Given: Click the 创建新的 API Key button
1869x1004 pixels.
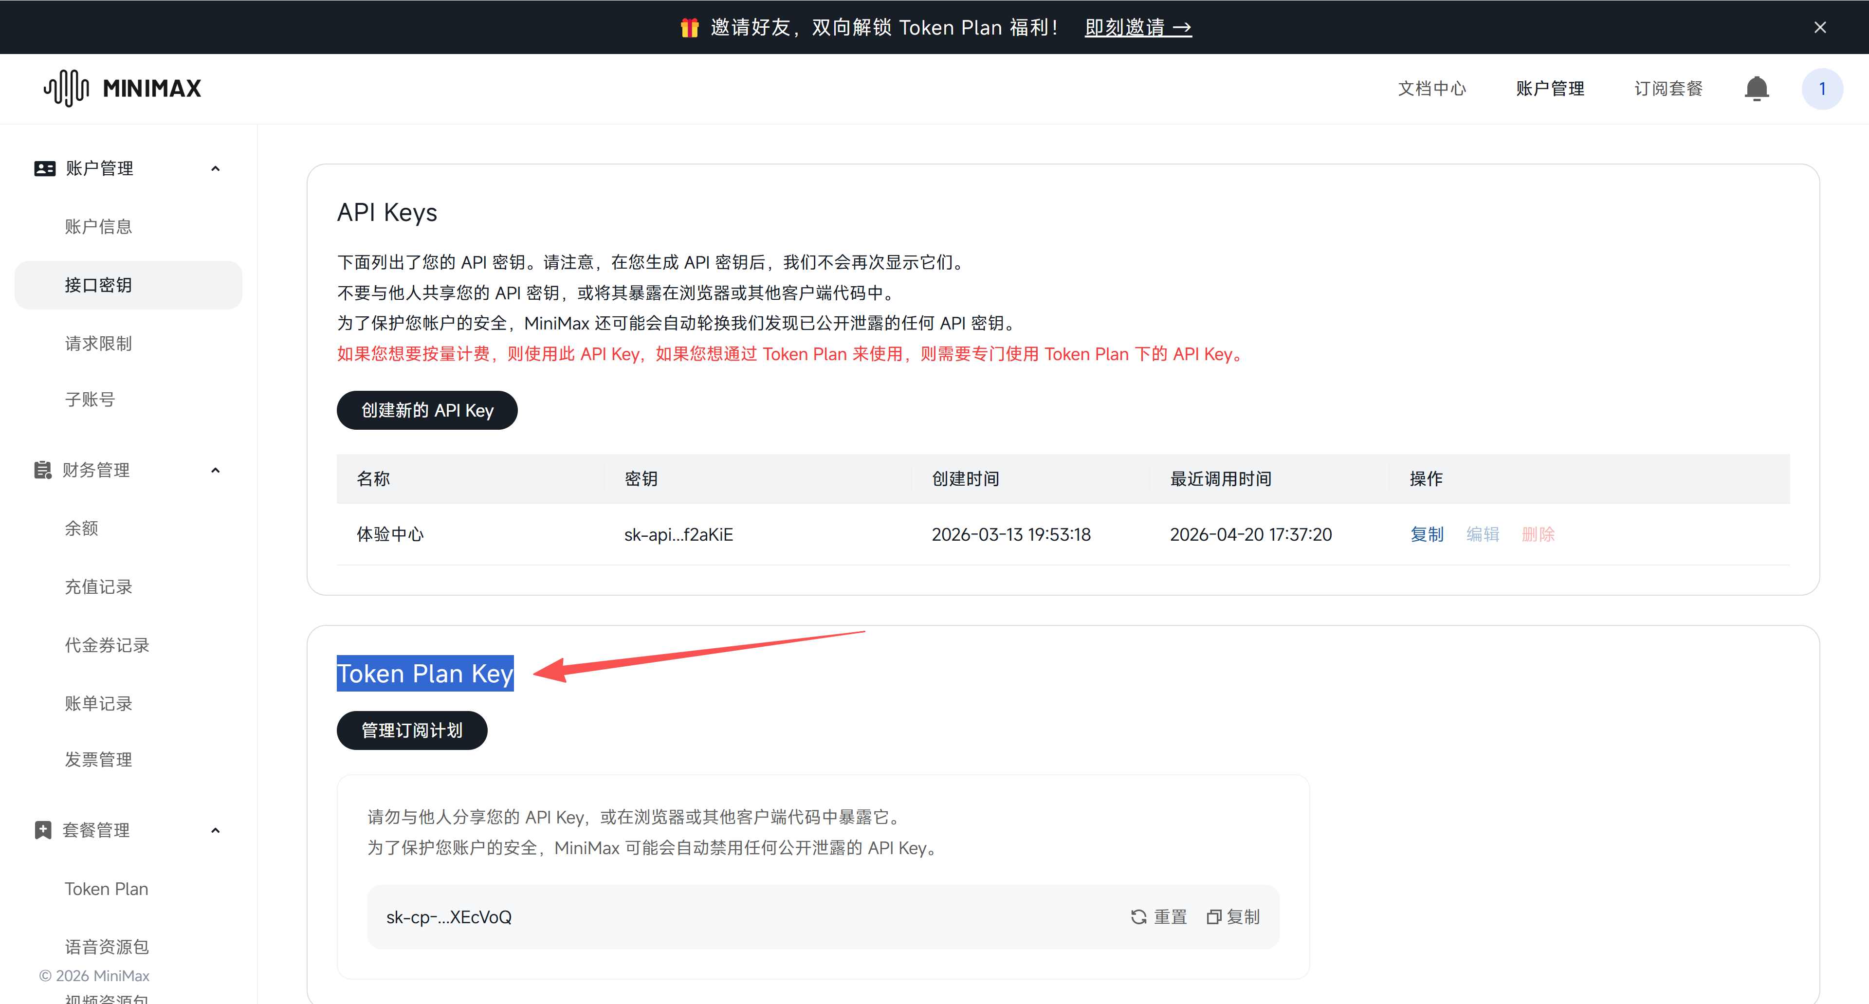Looking at the screenshot, I should click(427, 410).
